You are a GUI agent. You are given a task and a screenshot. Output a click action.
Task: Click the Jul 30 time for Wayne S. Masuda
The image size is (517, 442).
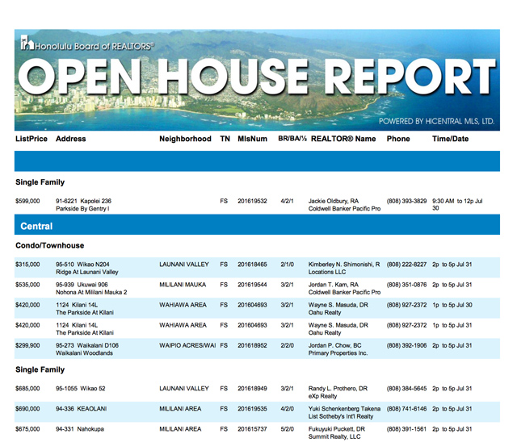tap(452, 305)
